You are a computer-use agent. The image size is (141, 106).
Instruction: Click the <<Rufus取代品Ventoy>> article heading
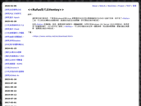[46, 10]
